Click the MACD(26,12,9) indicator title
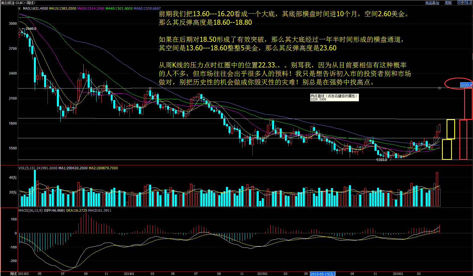 coord(30,211)
